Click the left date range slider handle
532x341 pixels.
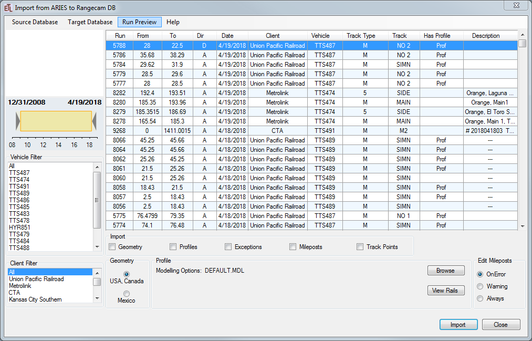tap(18, 121)
